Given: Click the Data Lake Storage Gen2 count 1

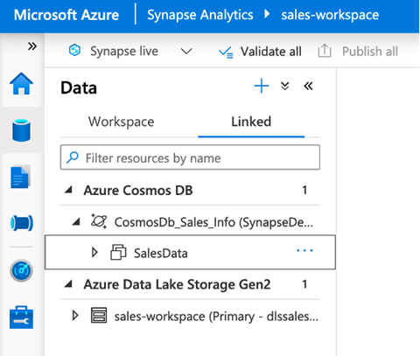Looking at the screenshot, I should point(304,284).
